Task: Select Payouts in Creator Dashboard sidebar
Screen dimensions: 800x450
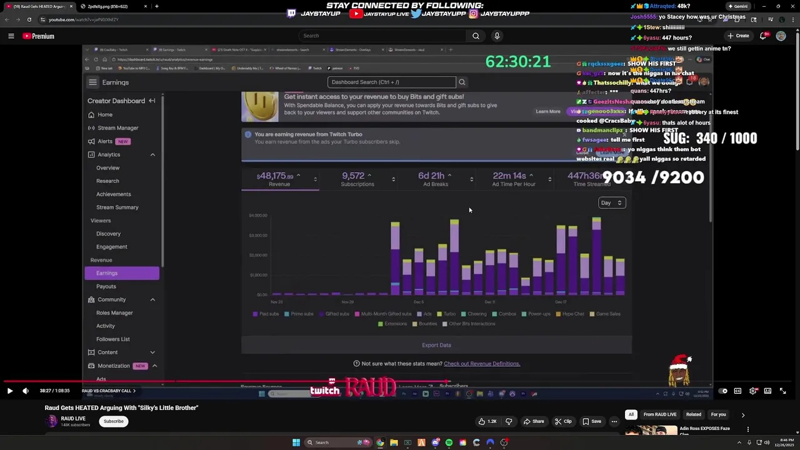Action: [x=106, y=286]
